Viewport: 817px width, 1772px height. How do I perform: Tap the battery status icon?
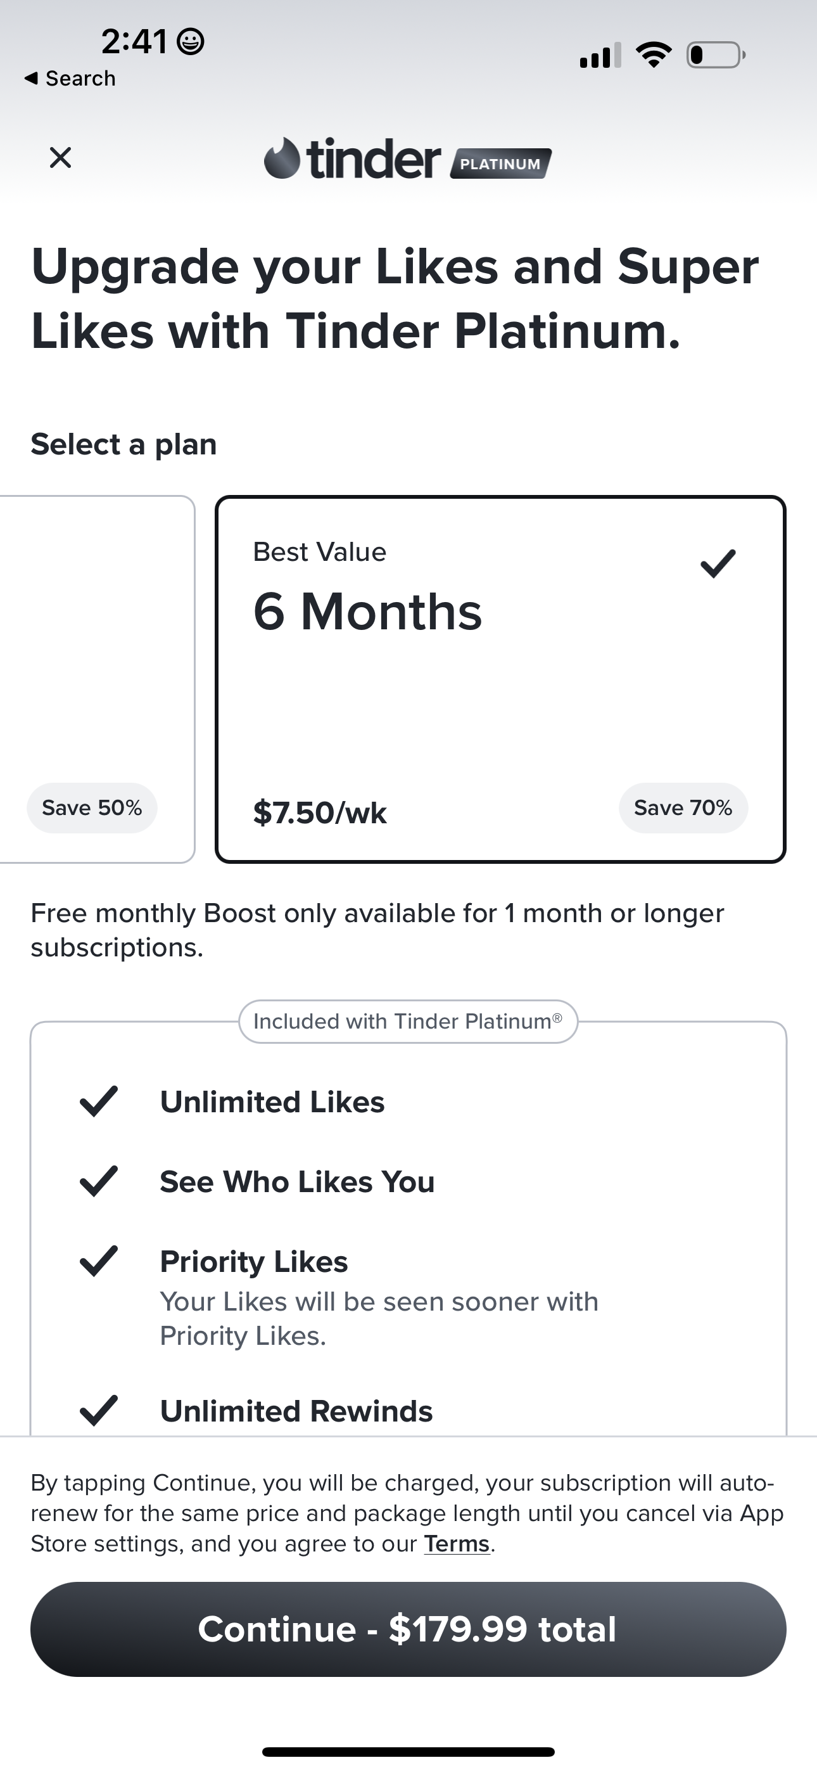(715, 55)
